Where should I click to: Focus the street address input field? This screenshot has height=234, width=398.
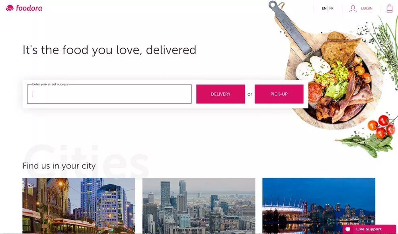tap(109, 94)
